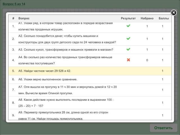Open question A9 about периметр прямоугольника
This screenshot has width=180, height=135.
[x=63, y=115]
